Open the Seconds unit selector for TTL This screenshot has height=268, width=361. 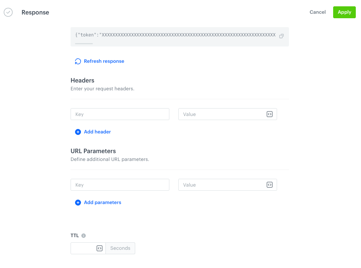tap(120, 248)
